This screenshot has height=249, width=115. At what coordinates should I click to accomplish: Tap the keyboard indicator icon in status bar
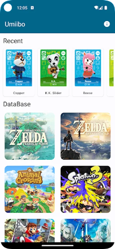pyautogui.click(x=32, y=8)
